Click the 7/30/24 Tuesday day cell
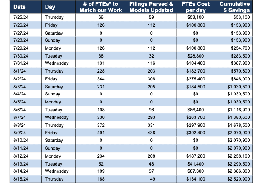Screen dimensions: 263x191 pos(58,56)
